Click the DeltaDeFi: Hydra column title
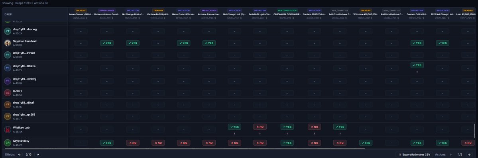Image resolution: width=478 pixels, height=158 pixels. [x=260, y=14]
